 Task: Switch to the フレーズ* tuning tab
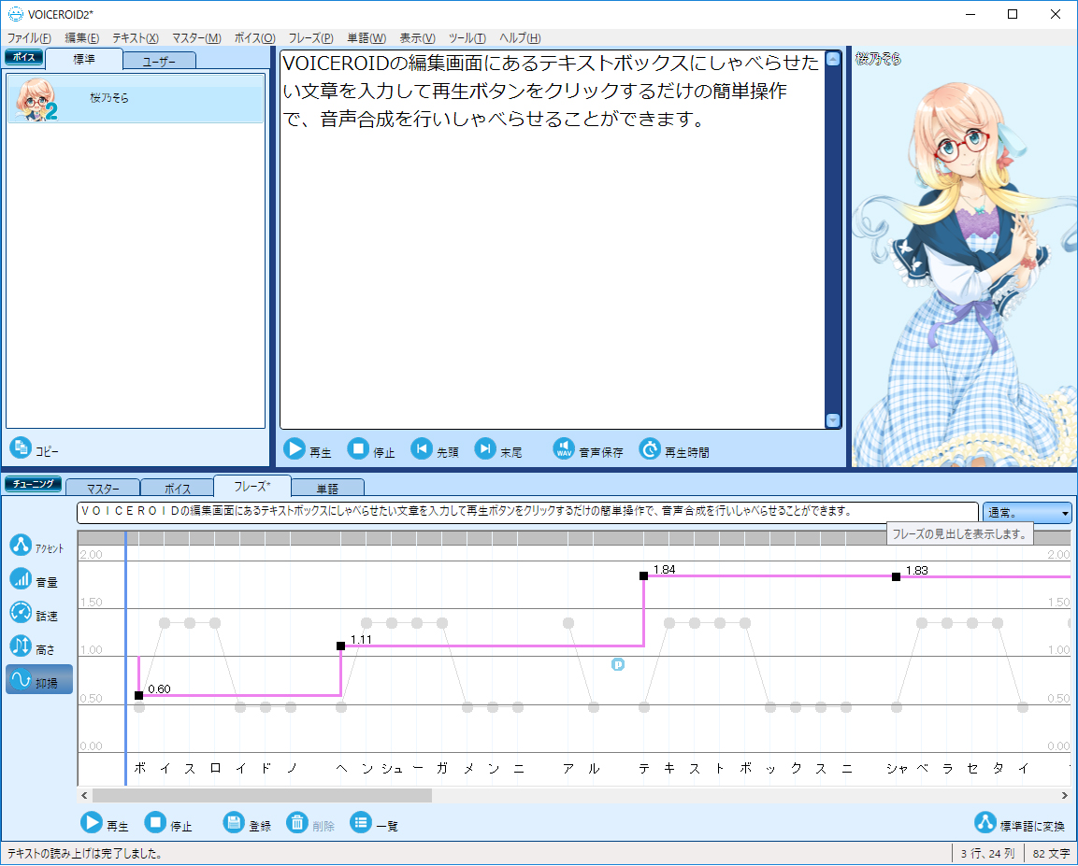point(252,486)
